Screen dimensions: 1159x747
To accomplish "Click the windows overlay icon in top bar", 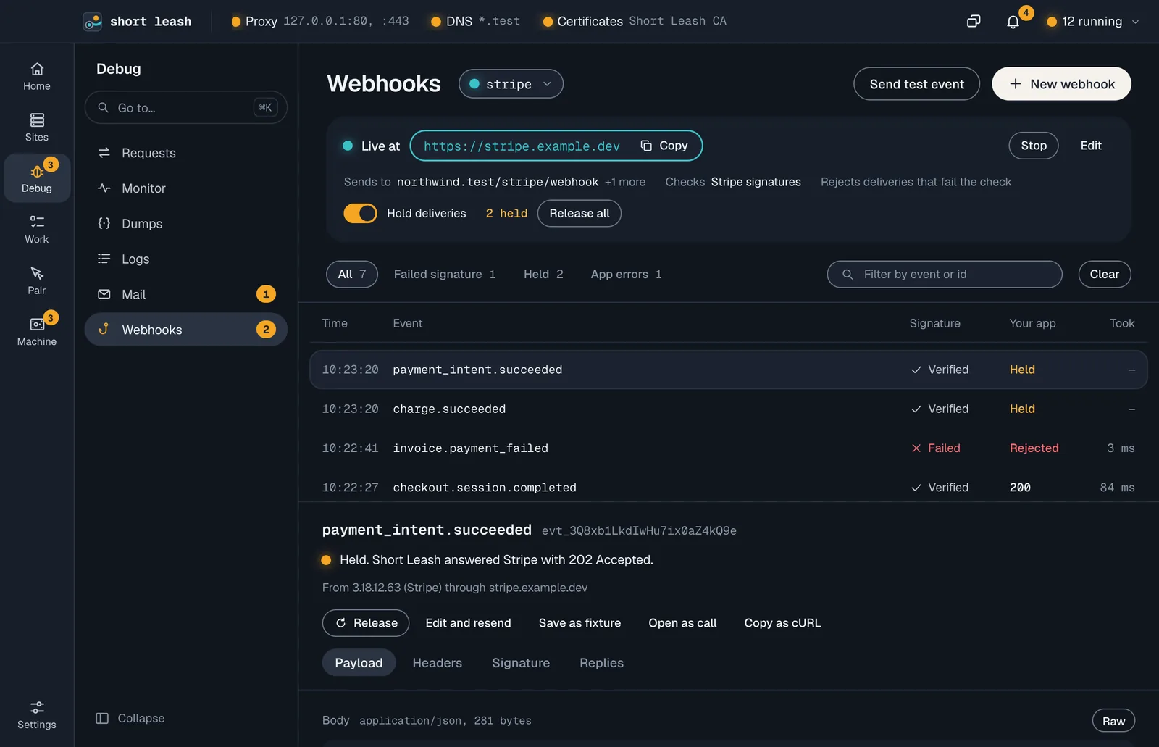I will [974, 22].
